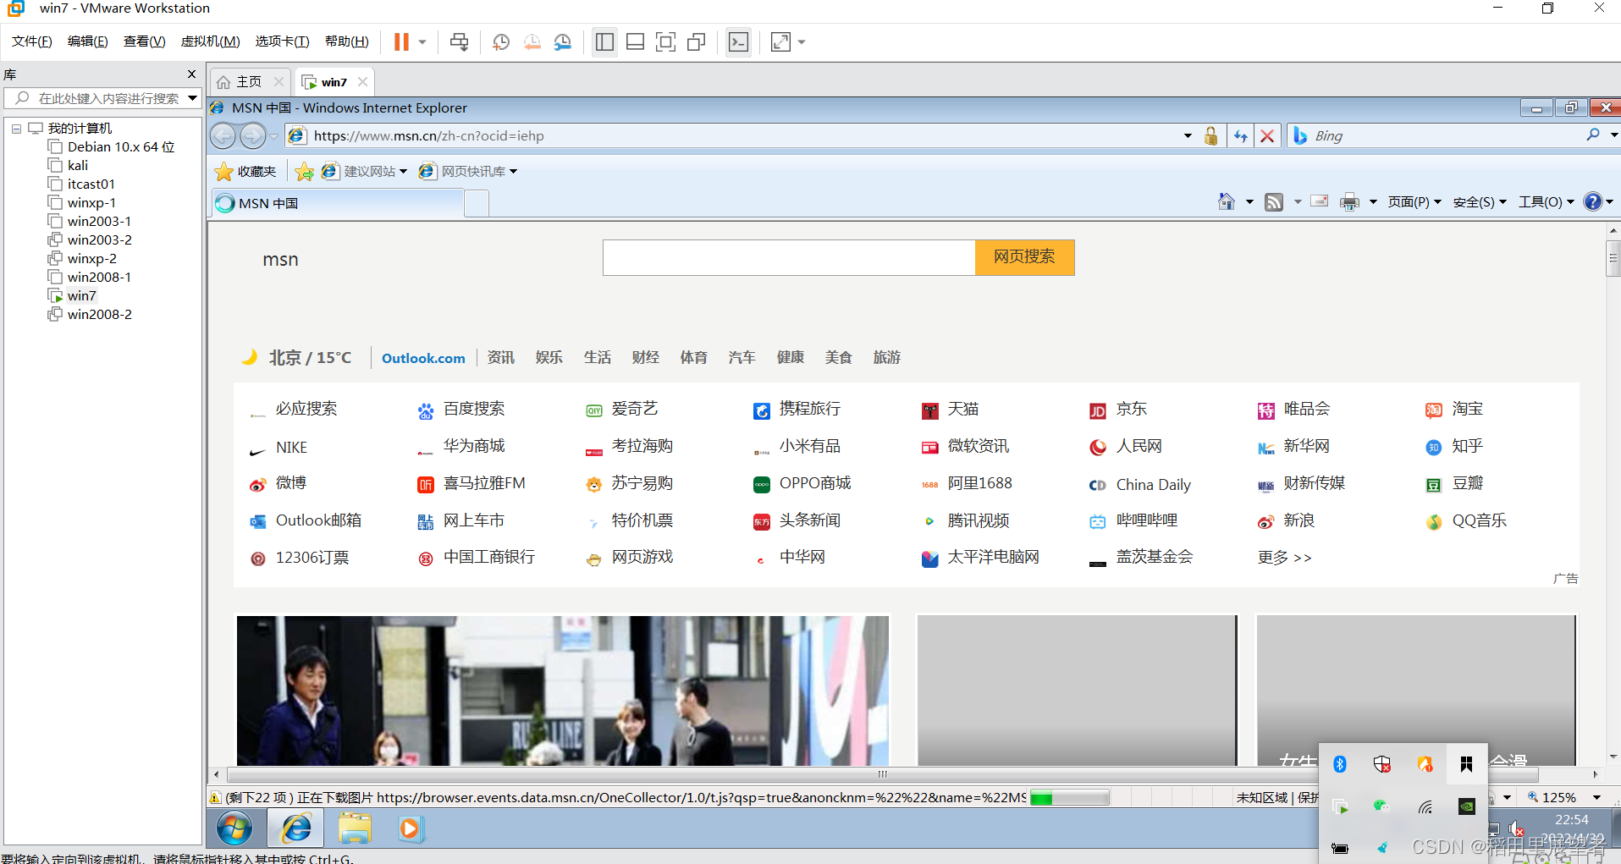Click the IE address bar URL
1621x864 pixels.
(428, 135)
